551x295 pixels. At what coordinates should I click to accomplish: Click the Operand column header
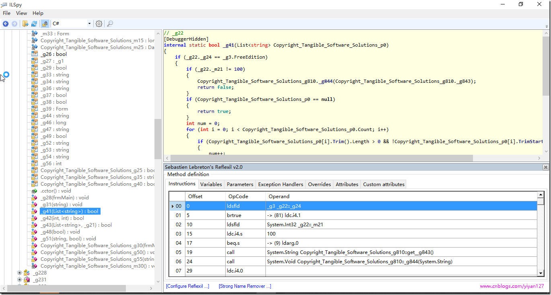point(401,197)
